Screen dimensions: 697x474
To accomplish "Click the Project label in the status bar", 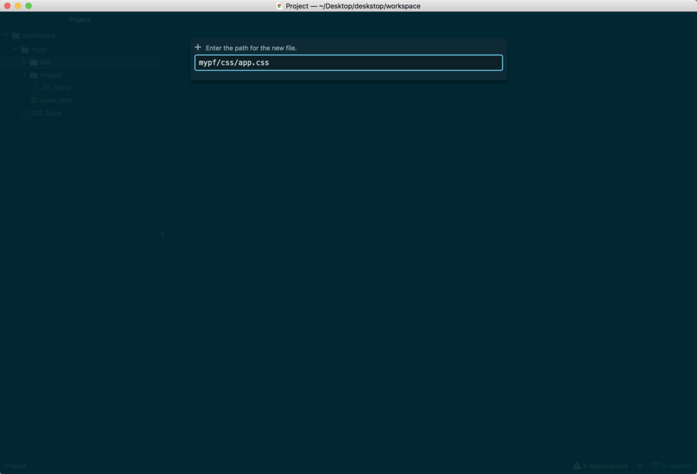I will click(x=15, y=466).
